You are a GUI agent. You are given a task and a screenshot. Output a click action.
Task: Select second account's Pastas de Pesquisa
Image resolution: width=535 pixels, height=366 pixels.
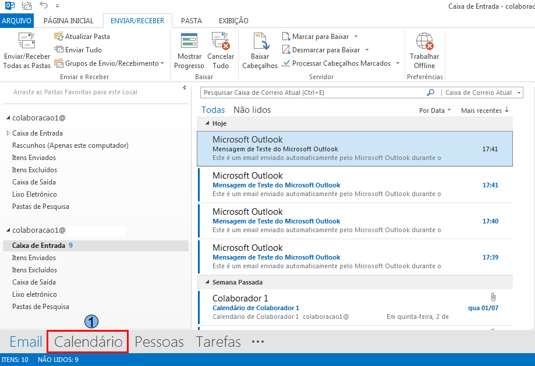(x=41, y=307)
